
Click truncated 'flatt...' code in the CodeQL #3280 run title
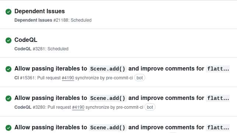[x=218, y=98]
